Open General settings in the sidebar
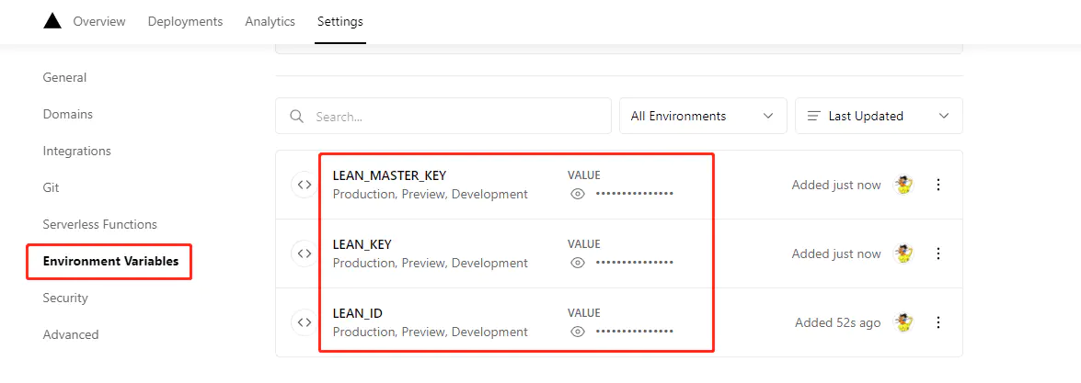The image size is (1081, 383). [64, 78]
